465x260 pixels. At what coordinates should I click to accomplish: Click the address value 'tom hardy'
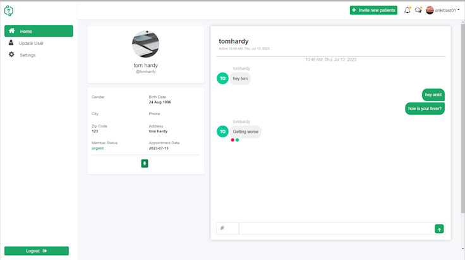(158, 131)
